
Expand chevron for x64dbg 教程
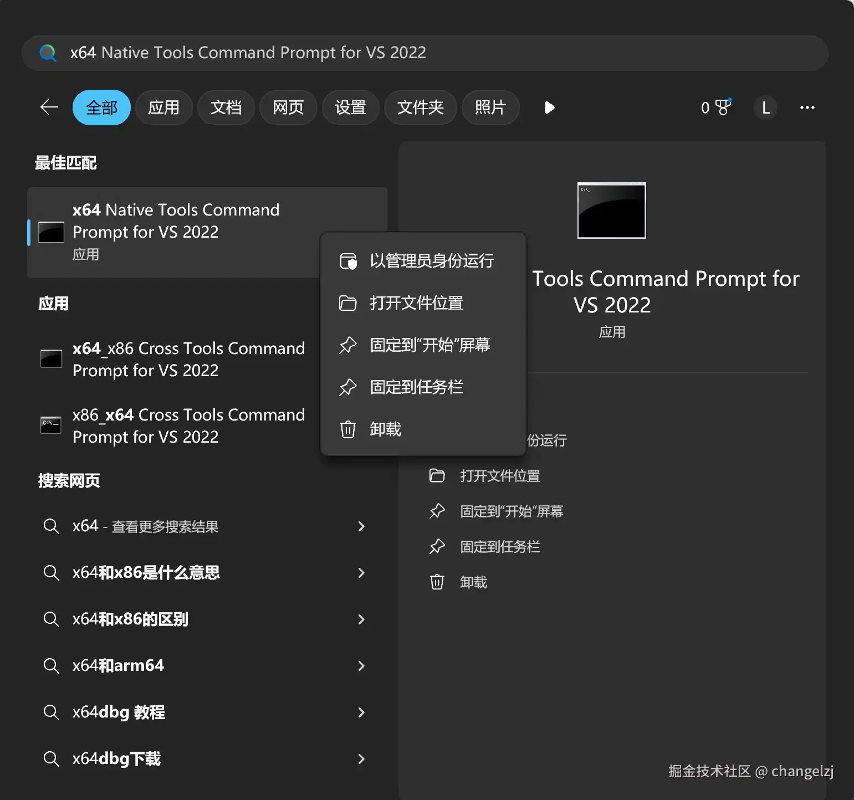[361, 712]
